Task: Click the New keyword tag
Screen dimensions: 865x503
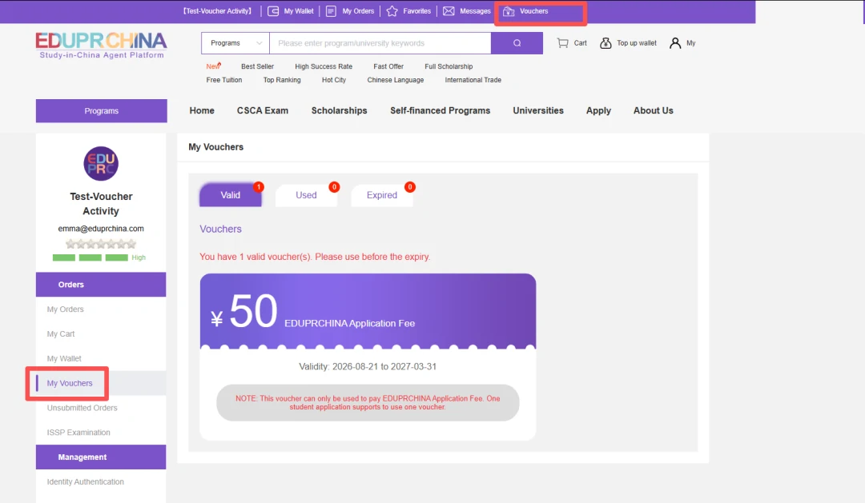Action: 214,66
